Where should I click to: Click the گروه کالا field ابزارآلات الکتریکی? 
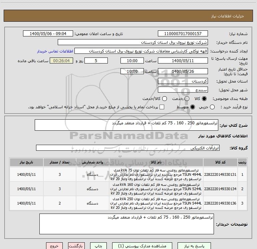[128, 148]
